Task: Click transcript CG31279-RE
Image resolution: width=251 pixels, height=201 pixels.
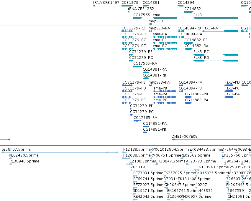Action: point(134,46)
